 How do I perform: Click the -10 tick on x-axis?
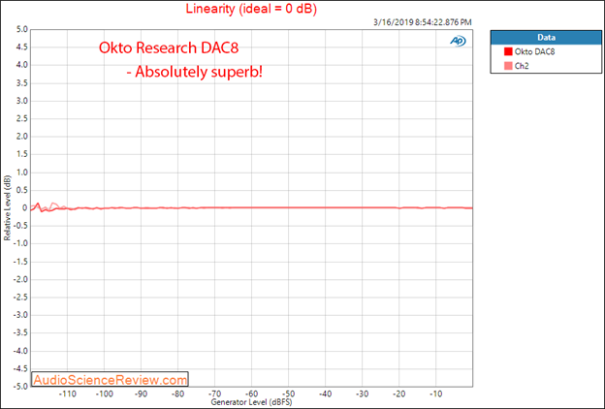[435, 393]
